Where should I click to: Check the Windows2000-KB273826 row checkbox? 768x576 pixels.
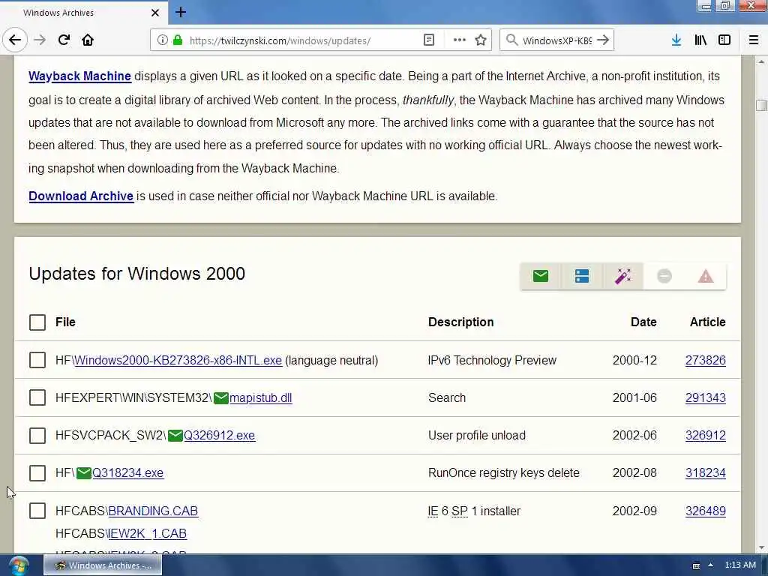(x=37, y=360)
